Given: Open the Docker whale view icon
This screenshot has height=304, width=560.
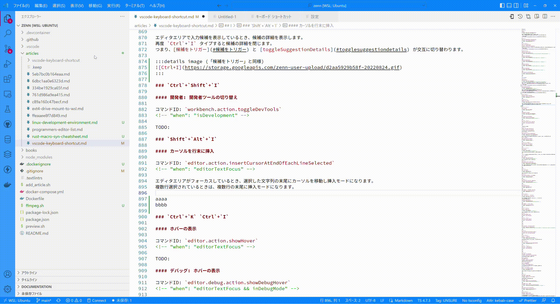Looking at the screenshot, I should click(x=8, y=185).
